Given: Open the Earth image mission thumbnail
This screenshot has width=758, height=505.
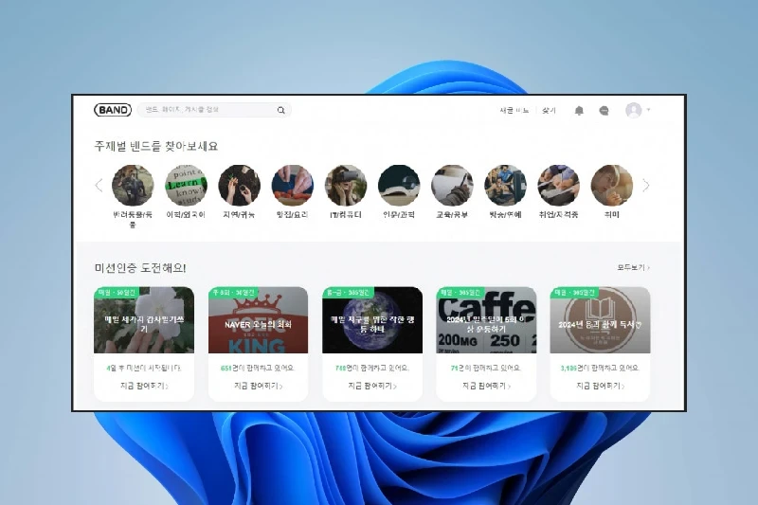Looking at the screenshot, I should point(372,320).
